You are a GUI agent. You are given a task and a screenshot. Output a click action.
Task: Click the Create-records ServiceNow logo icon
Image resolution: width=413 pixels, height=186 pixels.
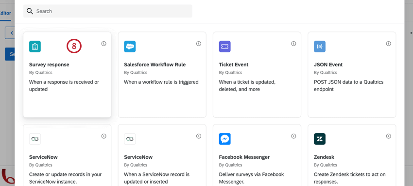35,139
